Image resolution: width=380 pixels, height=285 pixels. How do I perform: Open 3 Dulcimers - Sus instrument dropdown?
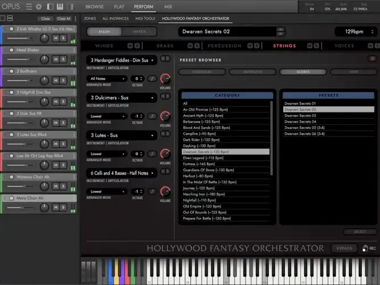pyautogui.click(x=122, y=97)
